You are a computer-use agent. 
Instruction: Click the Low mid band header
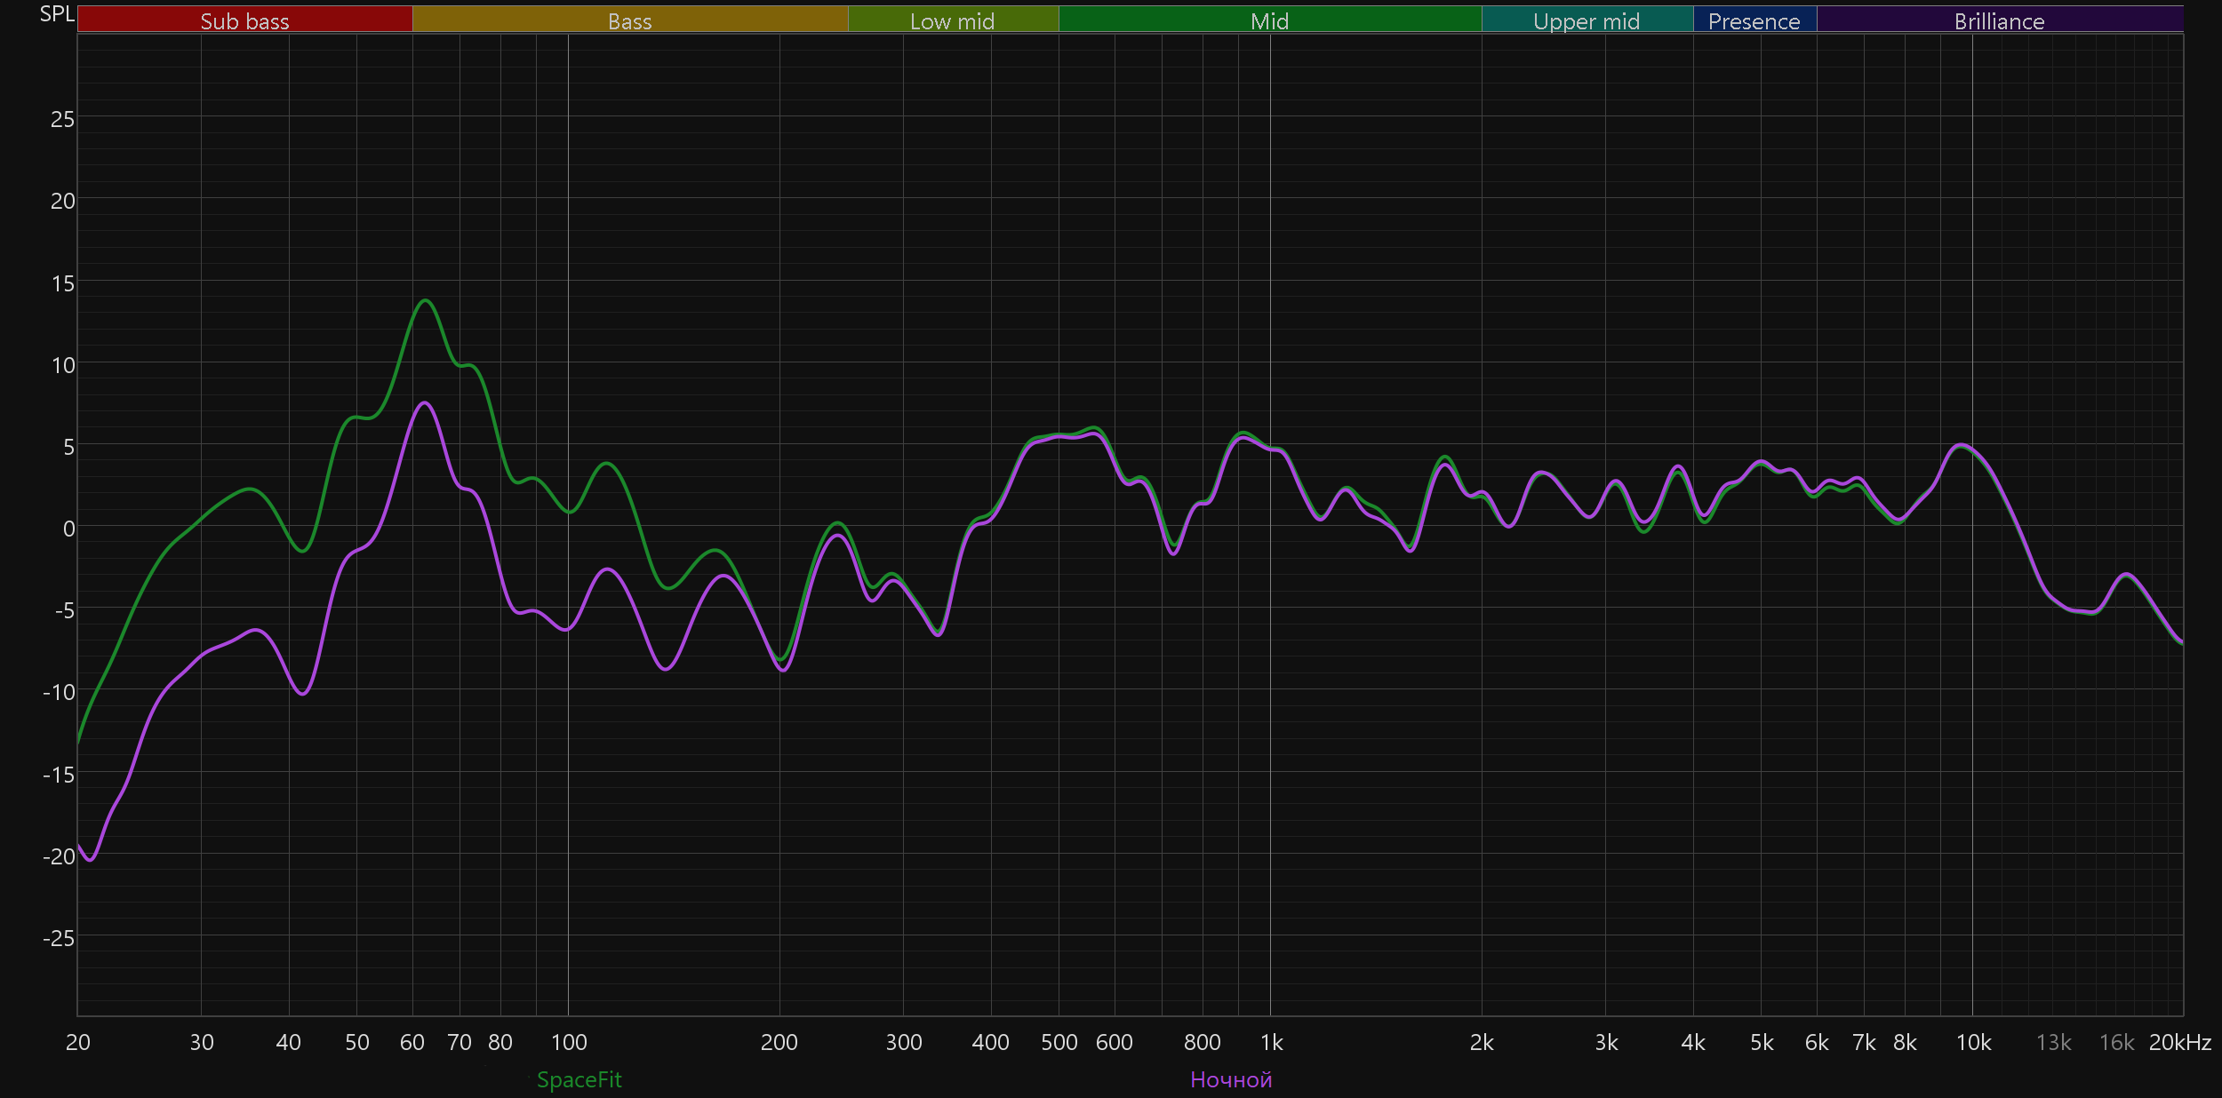coord(952,20)
